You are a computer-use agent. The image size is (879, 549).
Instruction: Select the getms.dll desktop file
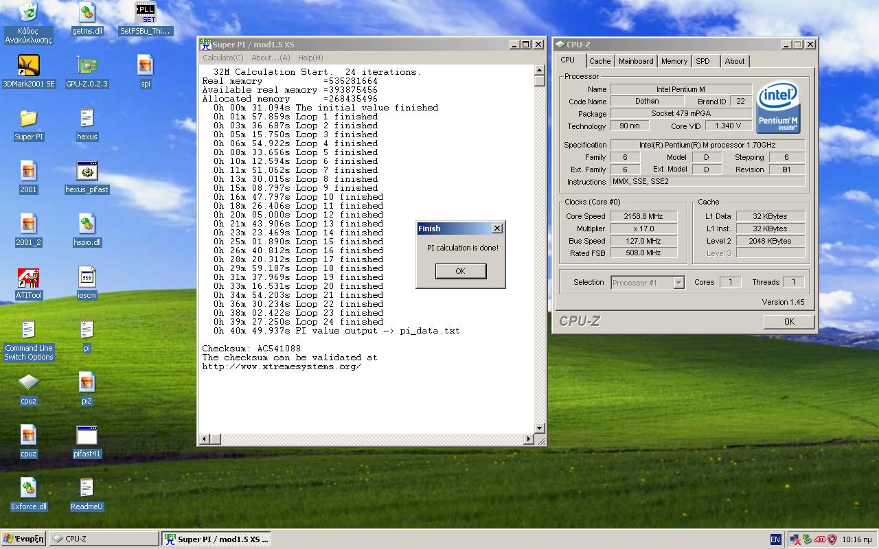coord(87,19)
